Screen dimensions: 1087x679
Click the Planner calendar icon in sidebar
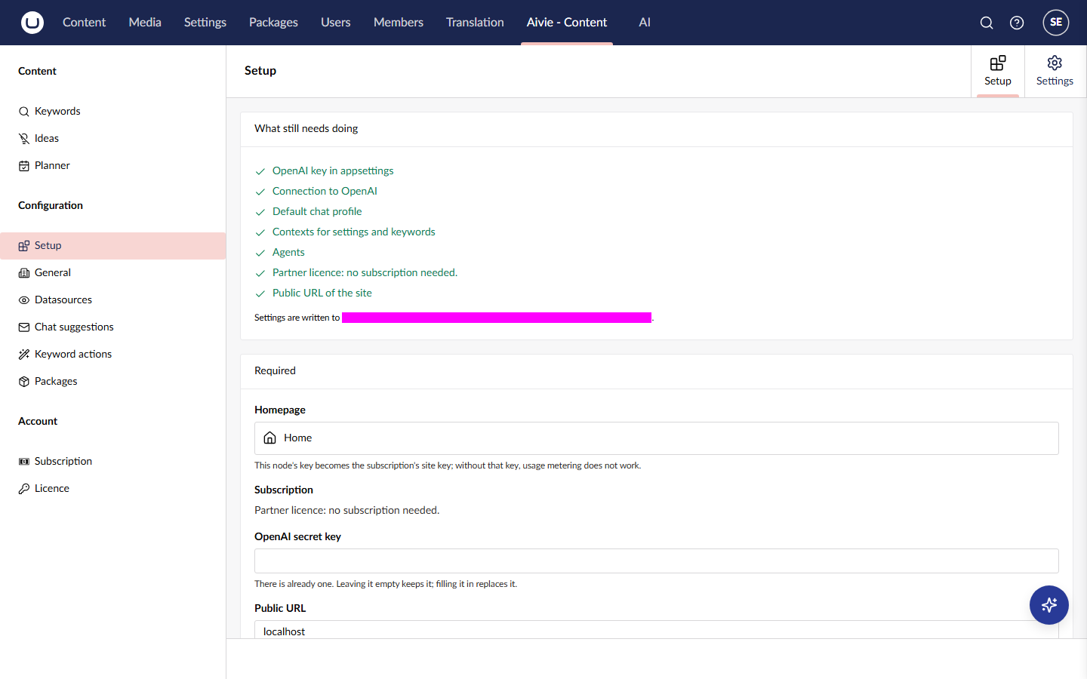tap(24, 166)
